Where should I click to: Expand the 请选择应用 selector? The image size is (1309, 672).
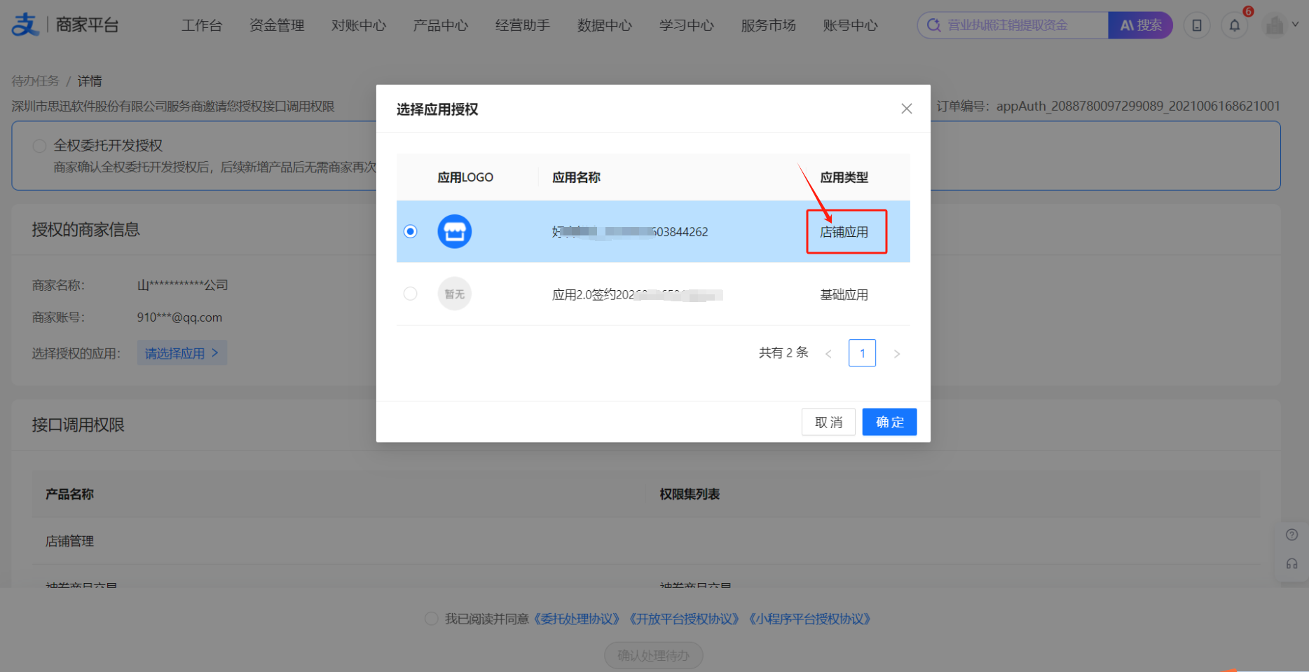pos(182,353)
